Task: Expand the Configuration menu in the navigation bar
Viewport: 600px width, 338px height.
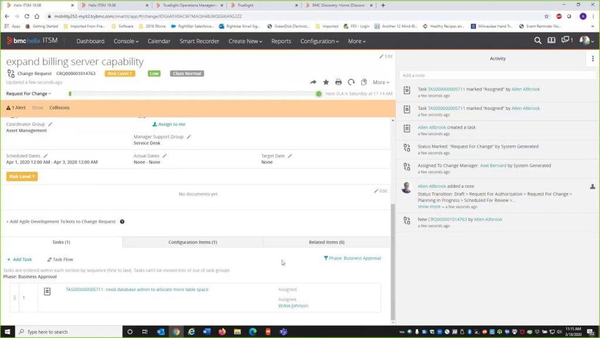Action: click(319, 41)
